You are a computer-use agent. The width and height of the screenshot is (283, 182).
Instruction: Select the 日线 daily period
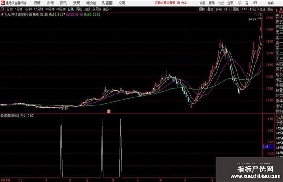tap(71, 9)
